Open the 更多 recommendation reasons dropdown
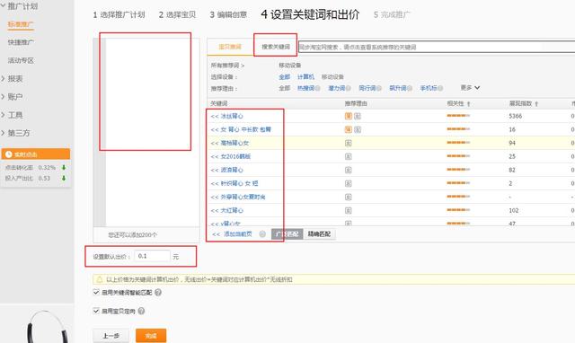The image size is (575, 343). coord(470,88)
